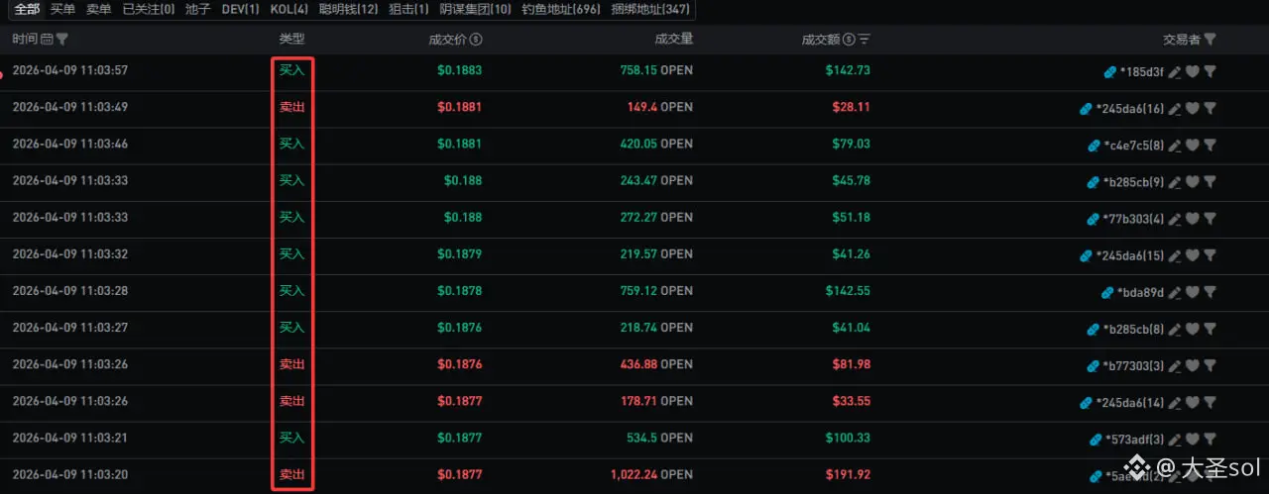
Task: Open trader address *573adf(3)
Action: click(1134, 439)
